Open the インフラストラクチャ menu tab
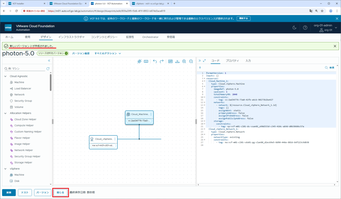This screenshot has height=199, width=341. (71, 37)
